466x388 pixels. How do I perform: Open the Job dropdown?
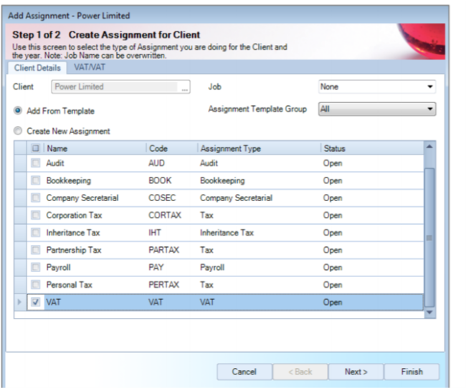coord(377,87)
